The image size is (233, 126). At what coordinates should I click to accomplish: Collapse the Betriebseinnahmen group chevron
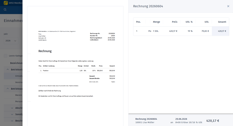coord(8,70)
